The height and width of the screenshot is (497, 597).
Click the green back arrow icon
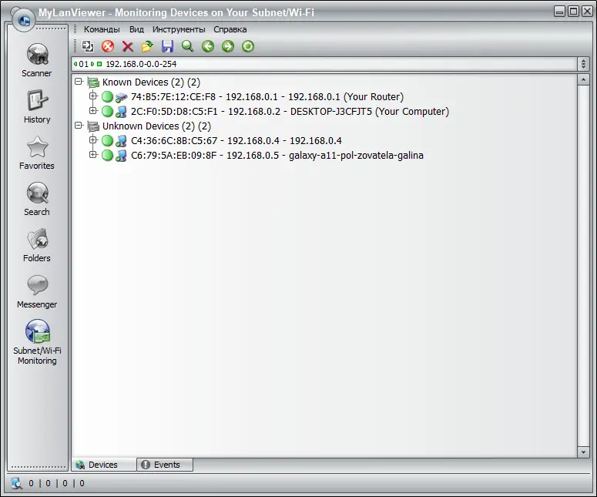tap(208, 46)
